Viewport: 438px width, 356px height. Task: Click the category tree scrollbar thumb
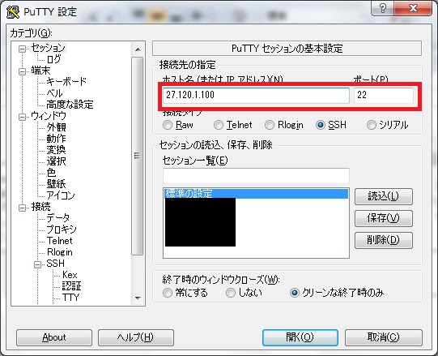tap(137, 156)
